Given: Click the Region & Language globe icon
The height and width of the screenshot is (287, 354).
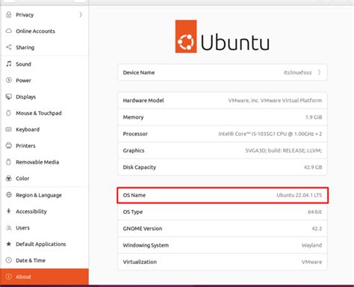Looking at the screenshot, I should click(x=9, y=195).
